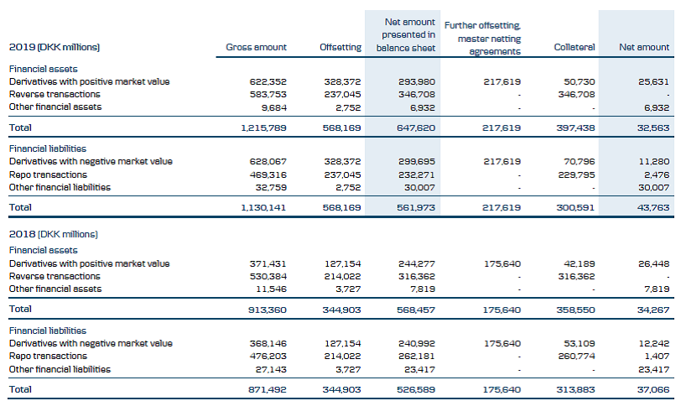Select the 647,620 balance sheet total
Image resolution: width=681 pixels, height=401 pixels.
click(x=418, y=128)
